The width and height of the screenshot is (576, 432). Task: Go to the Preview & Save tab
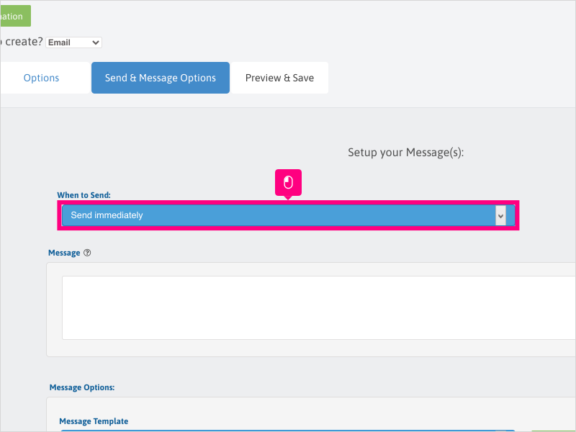pos(279,78)
